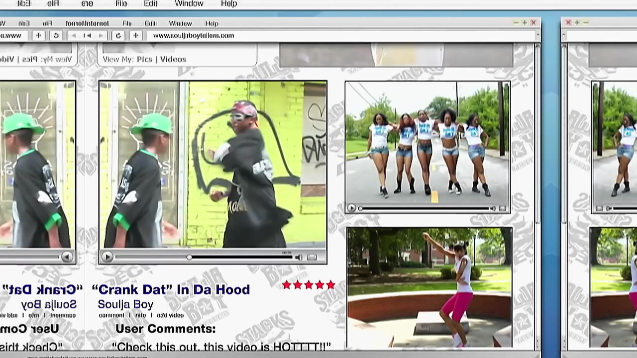Play the five dancing girls video
Viewport: 637px width, 358px height.
click(351, 209)
